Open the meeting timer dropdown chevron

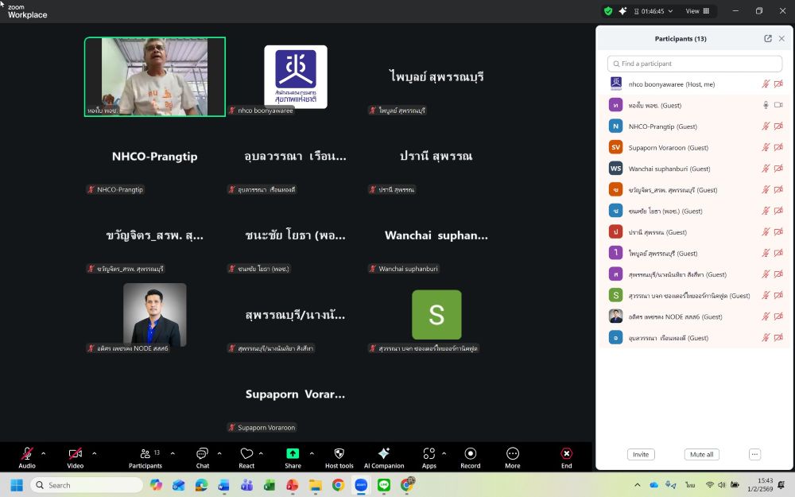click(671, 11)
